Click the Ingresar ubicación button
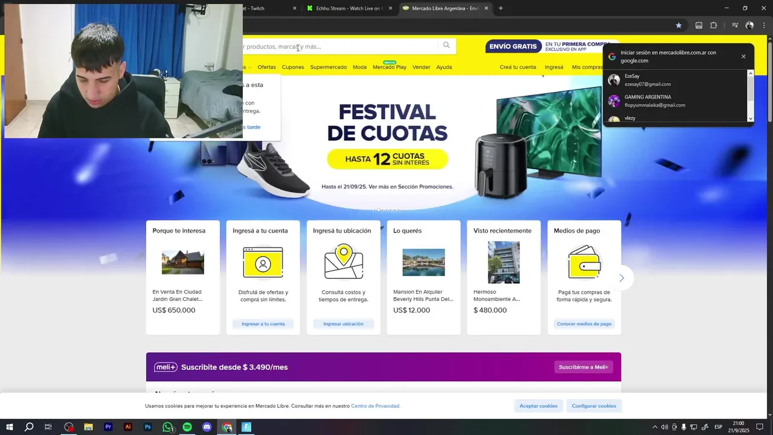Image resolution: width=773 pixels, height=435 pixels. pos(344,324)
